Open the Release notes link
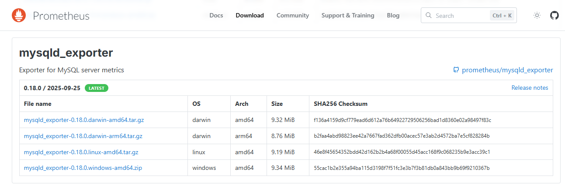Screen dimensions: 565x186 pos(530,88)
